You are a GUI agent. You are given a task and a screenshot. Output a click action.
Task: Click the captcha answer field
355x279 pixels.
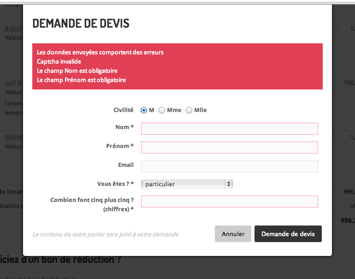229,202
